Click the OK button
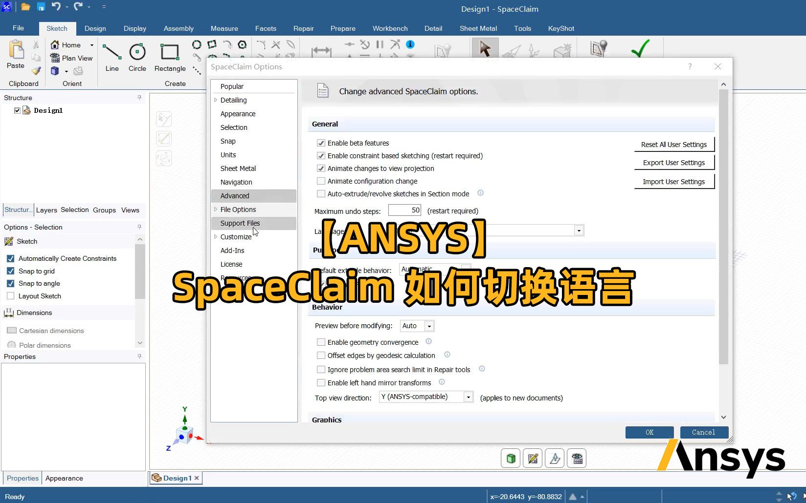 [649, 432]
